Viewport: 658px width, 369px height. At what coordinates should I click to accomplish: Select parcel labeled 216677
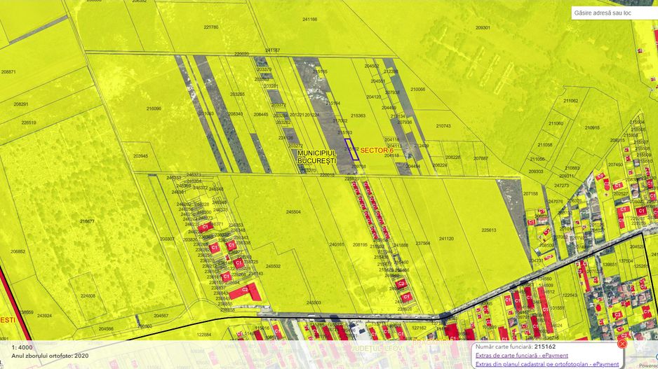[87, 221]
